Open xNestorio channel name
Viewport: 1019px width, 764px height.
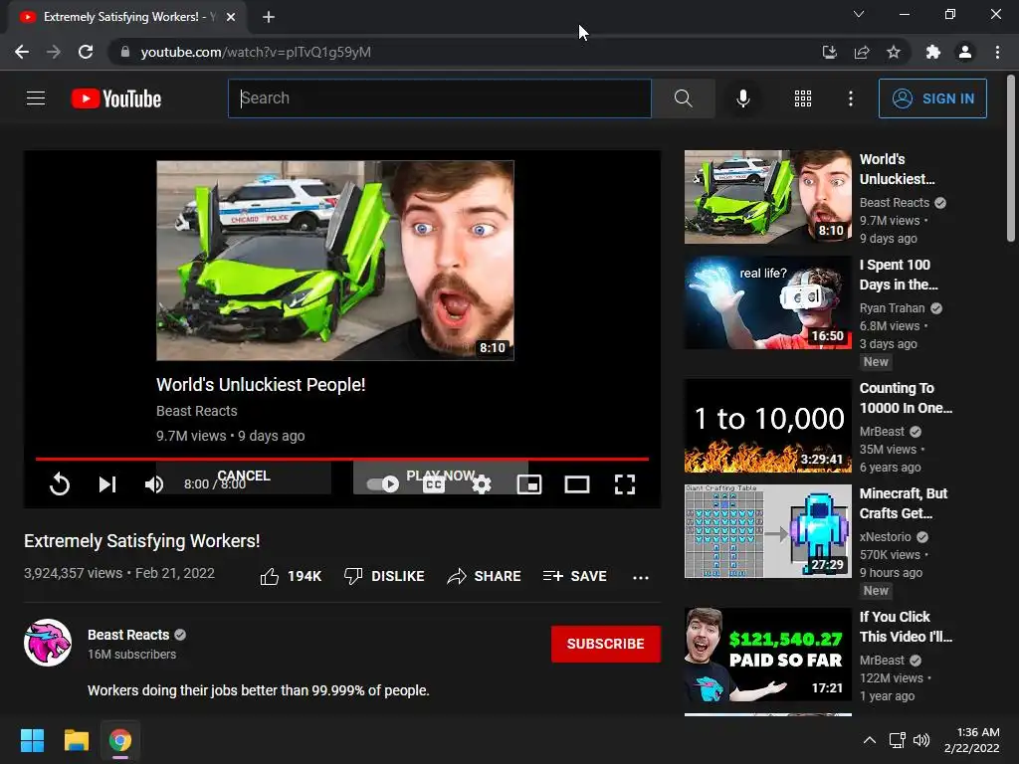[885, 536]
